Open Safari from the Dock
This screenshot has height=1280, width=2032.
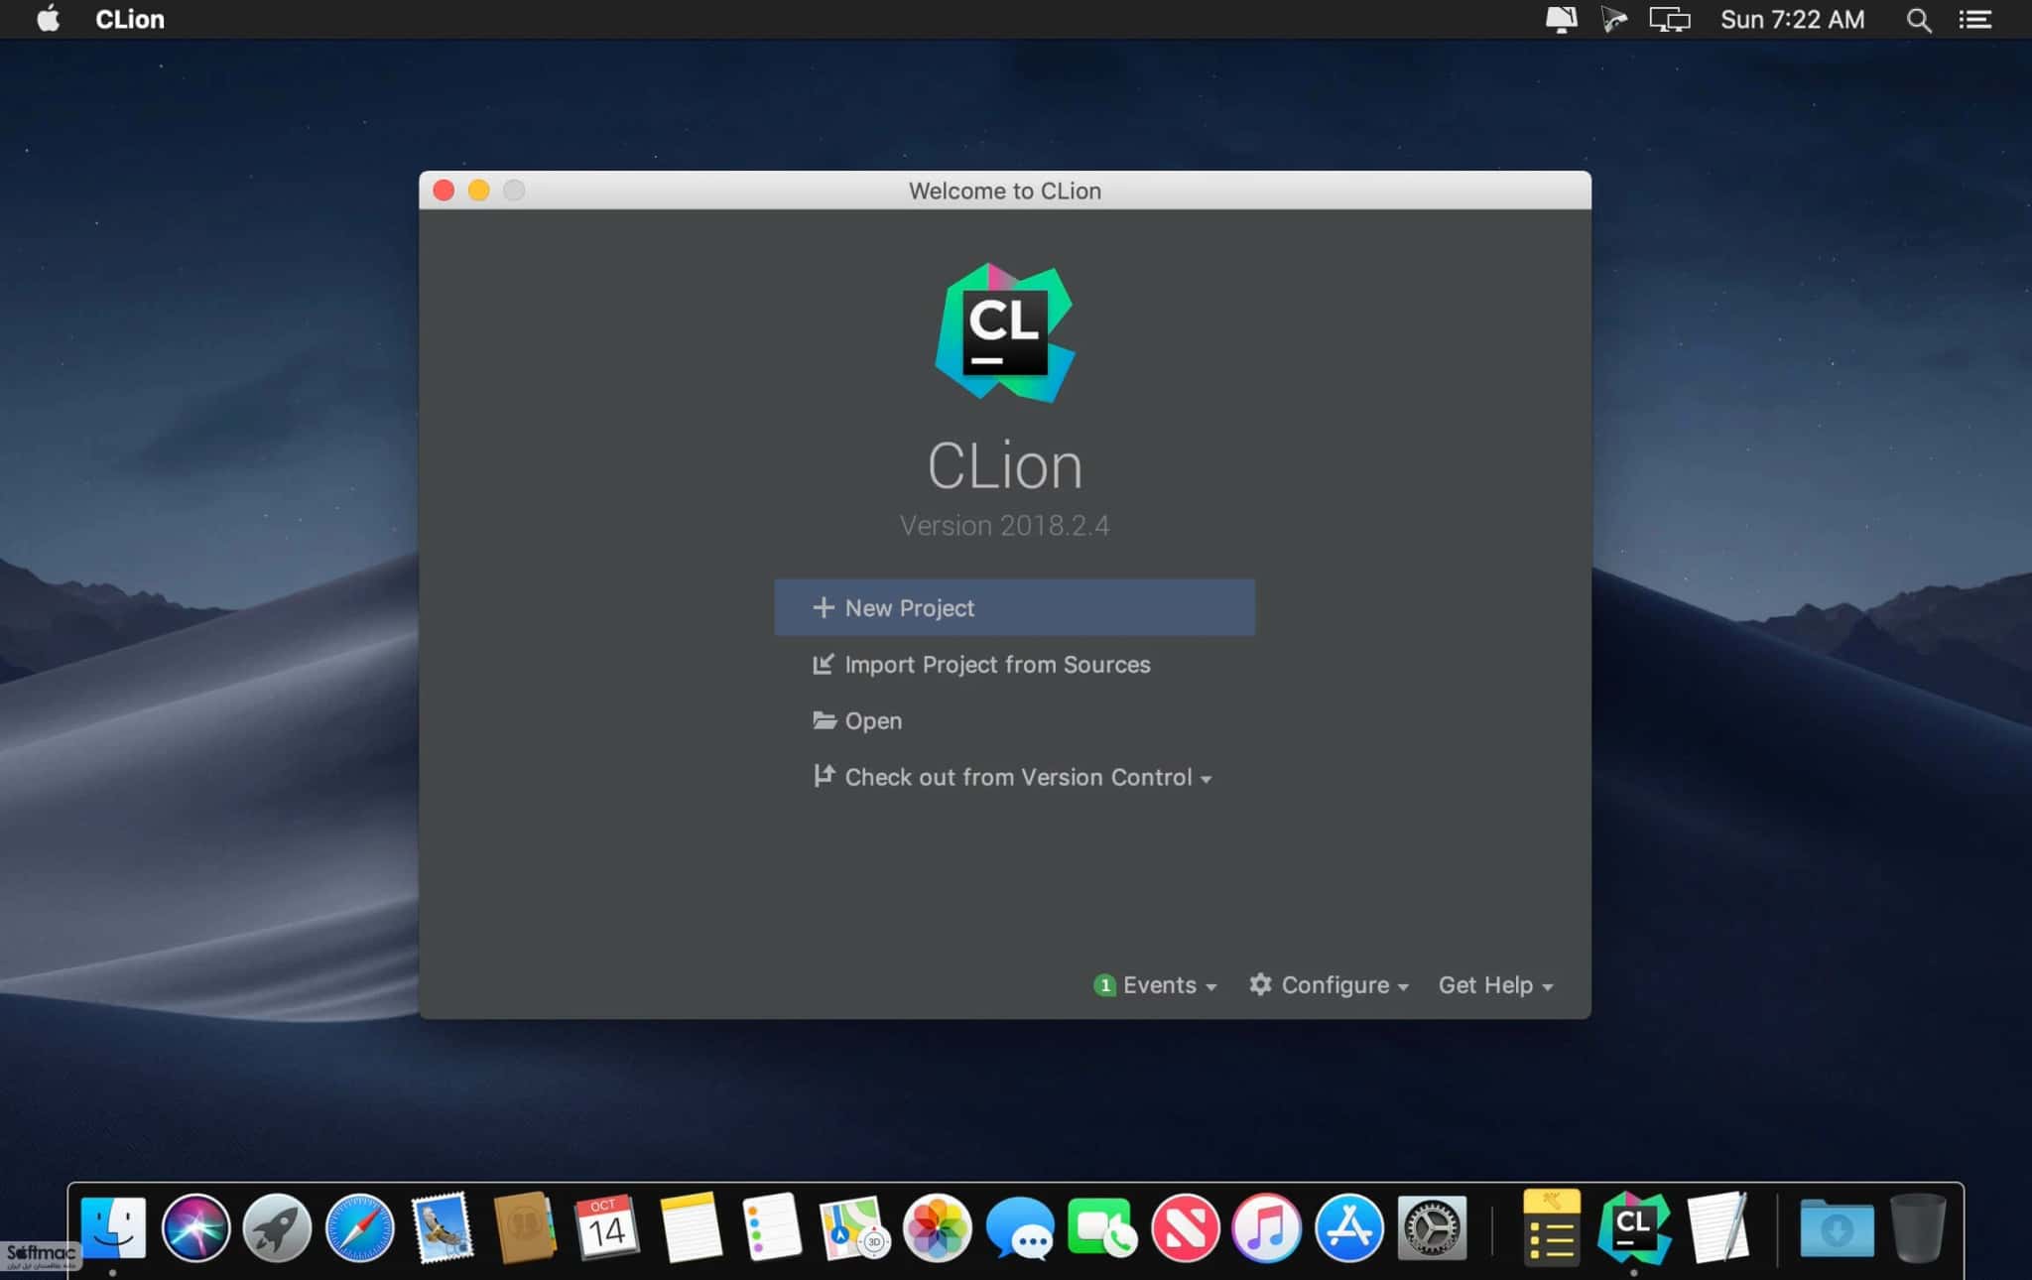click(359, 1228)
